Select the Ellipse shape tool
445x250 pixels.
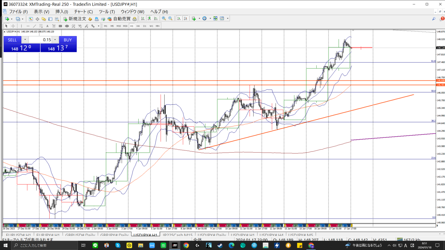point(67,26)
